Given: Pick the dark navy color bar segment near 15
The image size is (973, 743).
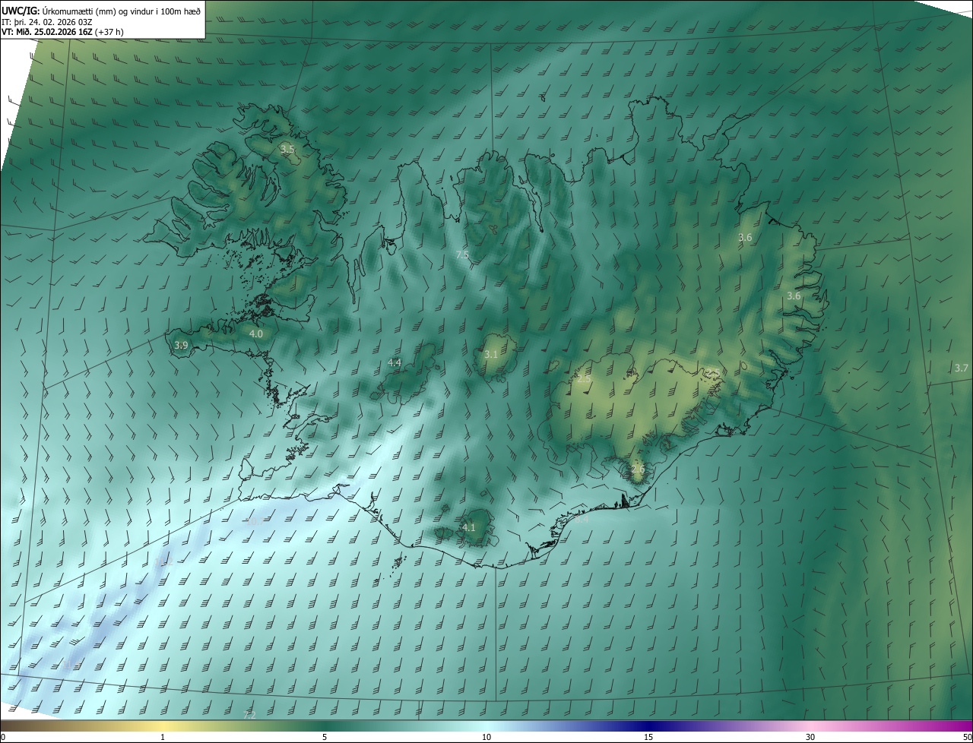Looking at the screenshot, I should pos(648,726).
